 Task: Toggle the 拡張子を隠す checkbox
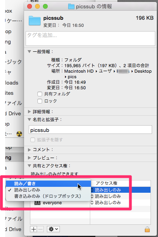pyautogui.click(x=33, y=140)
